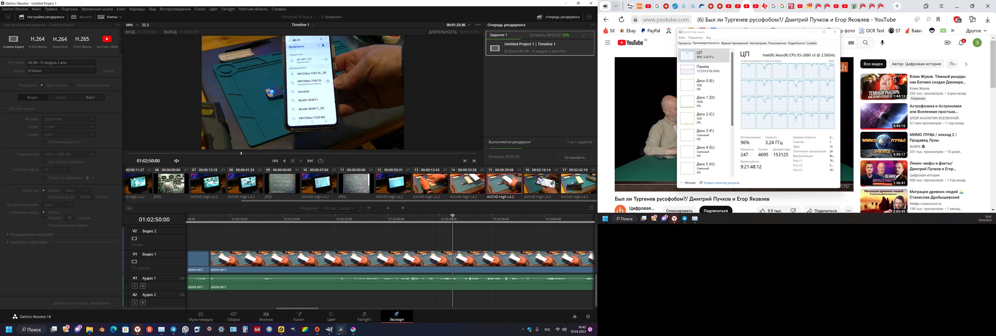Screen dimensions: 996x336
Task: Mute the Аудио 1 track
Action: point(143,286)
